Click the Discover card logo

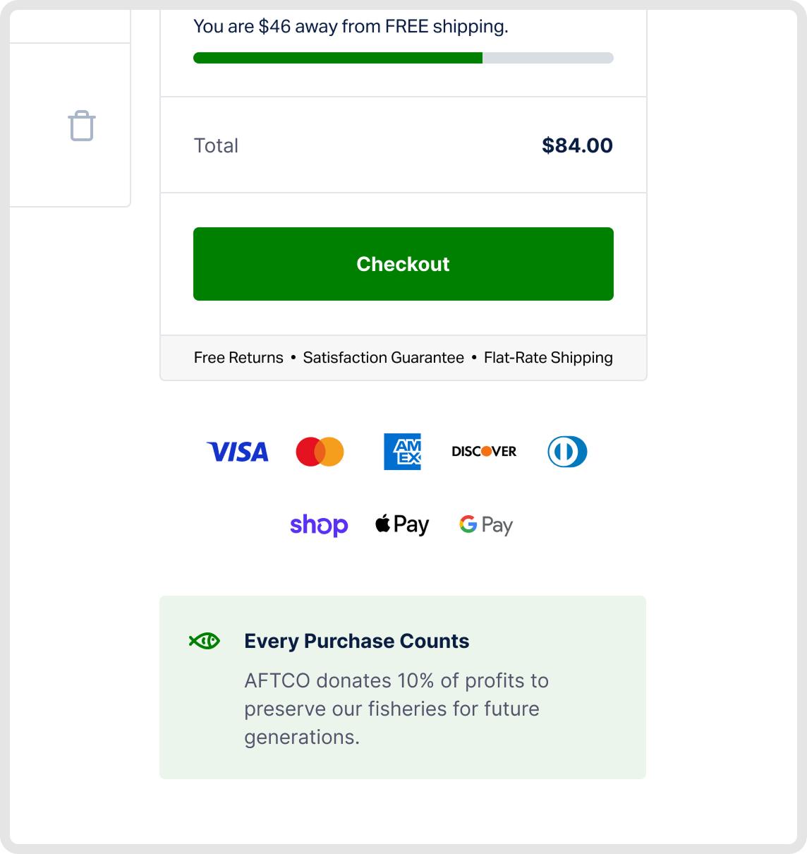point(484,452)
